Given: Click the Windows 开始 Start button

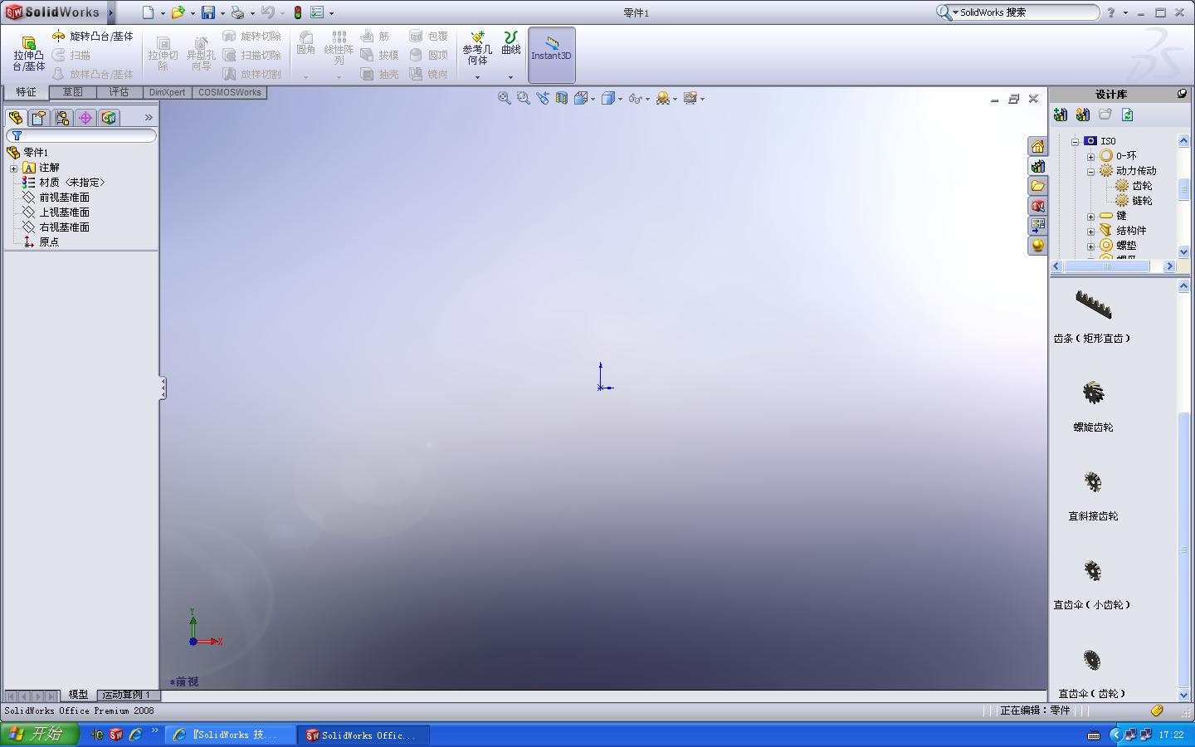Looking at the screenshot, I should point(40,734).
